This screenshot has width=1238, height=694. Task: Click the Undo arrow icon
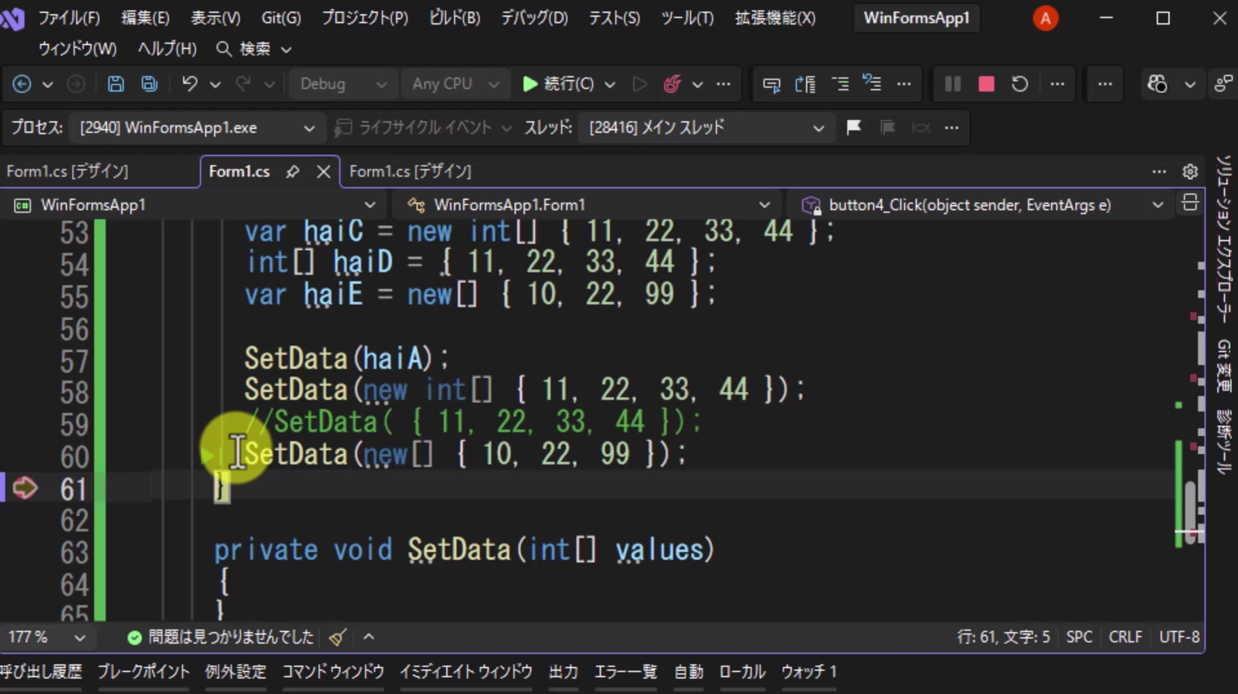tap(190, 84)
